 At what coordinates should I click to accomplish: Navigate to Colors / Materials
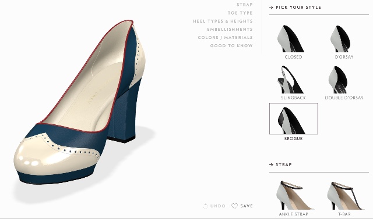point(225,37)
